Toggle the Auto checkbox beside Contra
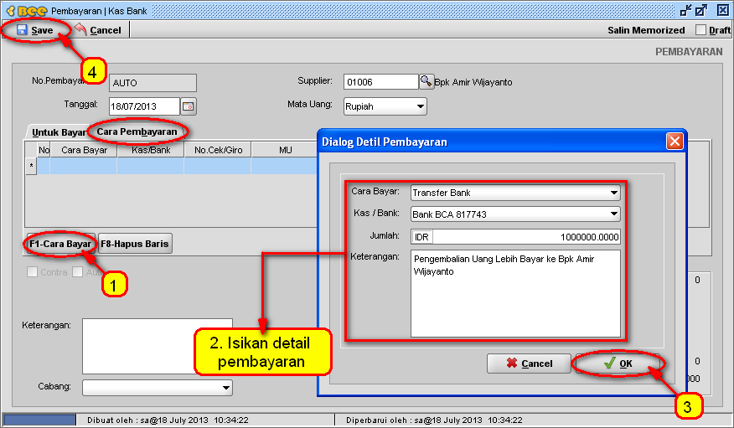 pos(78,272)
